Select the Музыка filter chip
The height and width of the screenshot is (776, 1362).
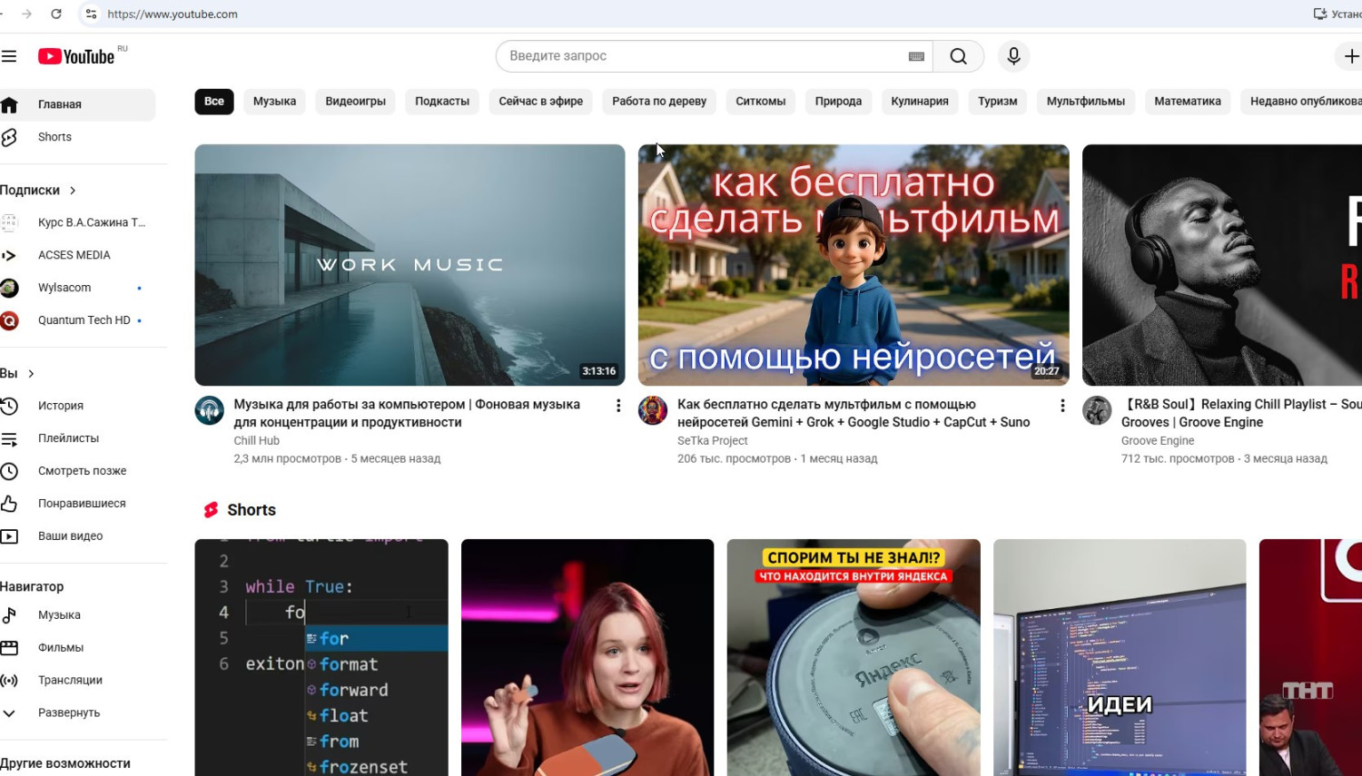point(274,102)
